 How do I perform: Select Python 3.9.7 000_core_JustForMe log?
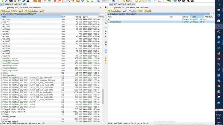click(x=51, y=100)
